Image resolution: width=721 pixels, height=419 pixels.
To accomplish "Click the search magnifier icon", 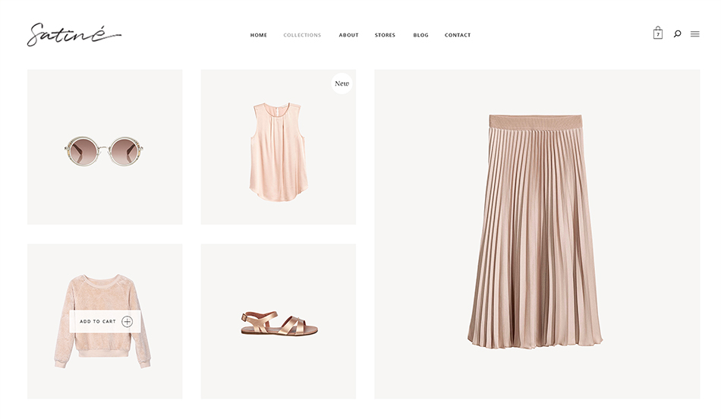I will (x=677, y=33).
